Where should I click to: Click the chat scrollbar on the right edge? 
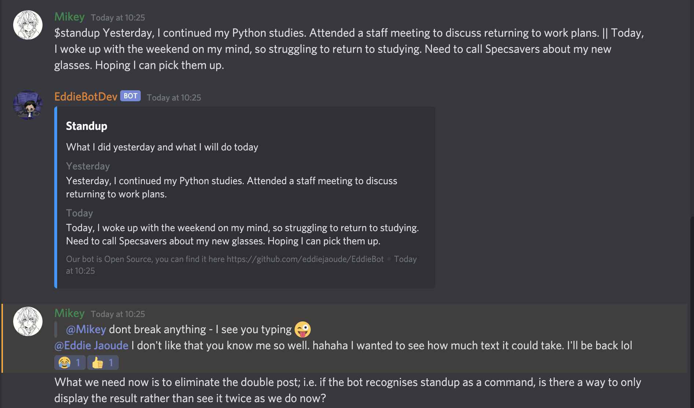[x=692, y=312]
